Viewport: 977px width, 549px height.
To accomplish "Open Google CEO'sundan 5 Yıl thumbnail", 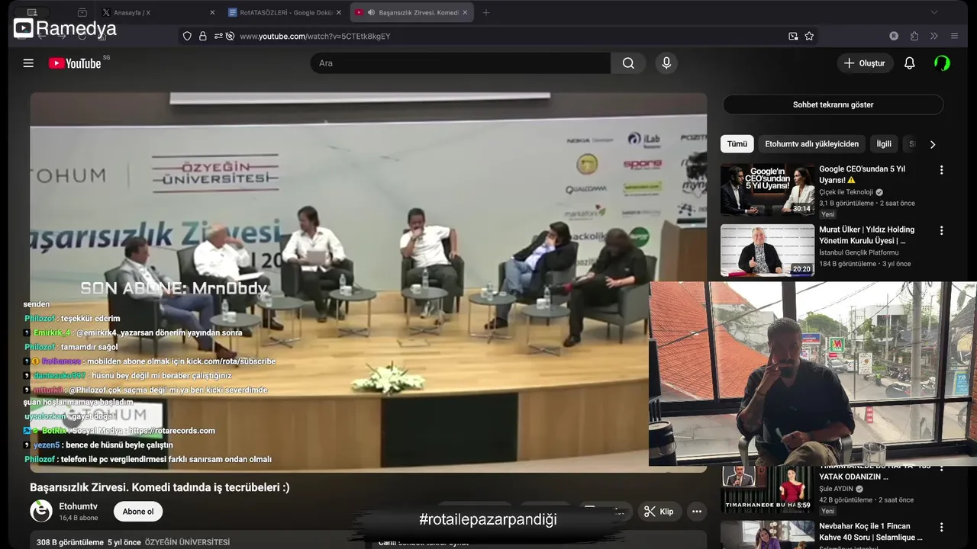I will [x=767, y=189].
